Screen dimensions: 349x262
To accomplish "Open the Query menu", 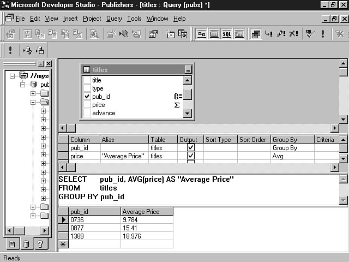I will pos(114,19).
